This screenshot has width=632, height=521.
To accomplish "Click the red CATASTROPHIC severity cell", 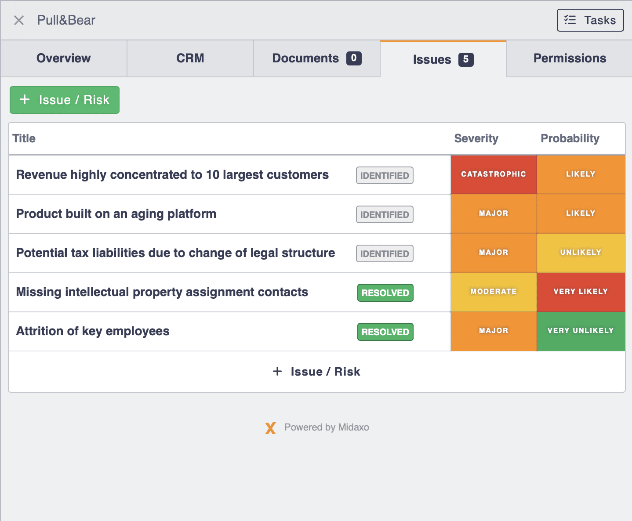I will click(494, 174).
